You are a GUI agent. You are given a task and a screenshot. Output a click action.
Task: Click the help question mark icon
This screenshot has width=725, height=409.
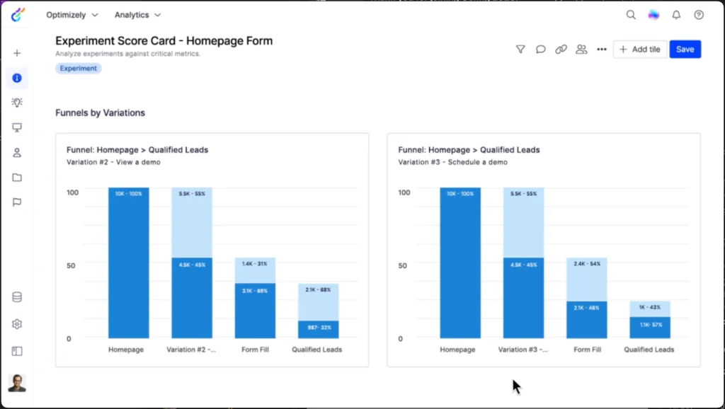pyautogui.click(x=699, y=15)
